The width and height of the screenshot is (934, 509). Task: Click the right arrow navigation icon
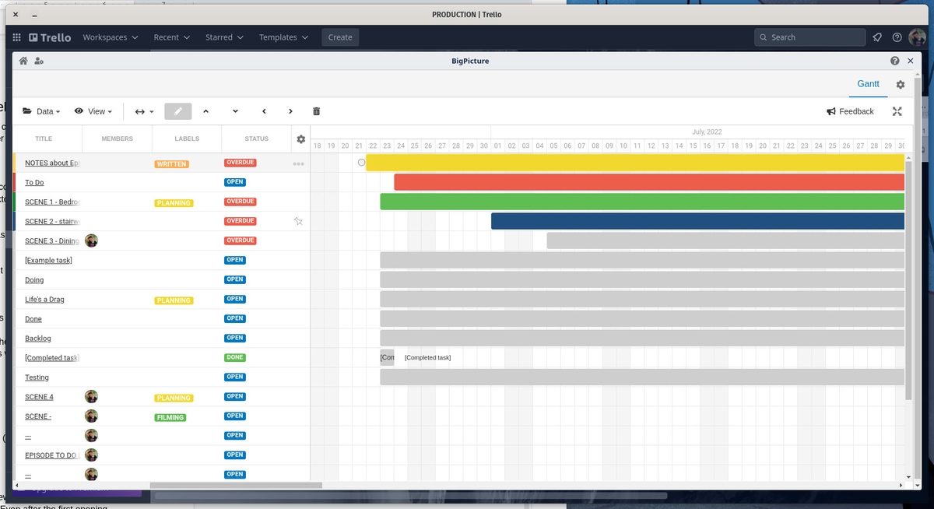[290, 111]
